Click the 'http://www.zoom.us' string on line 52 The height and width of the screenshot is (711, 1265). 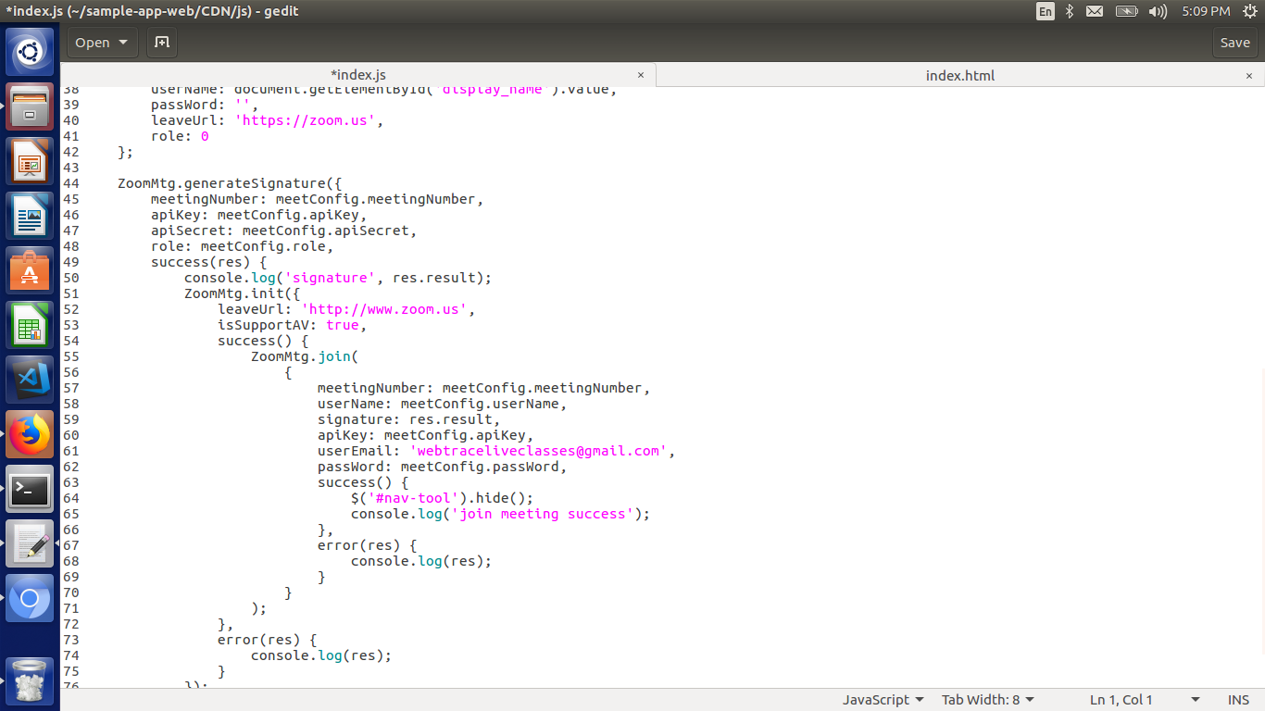coord(383,309)
